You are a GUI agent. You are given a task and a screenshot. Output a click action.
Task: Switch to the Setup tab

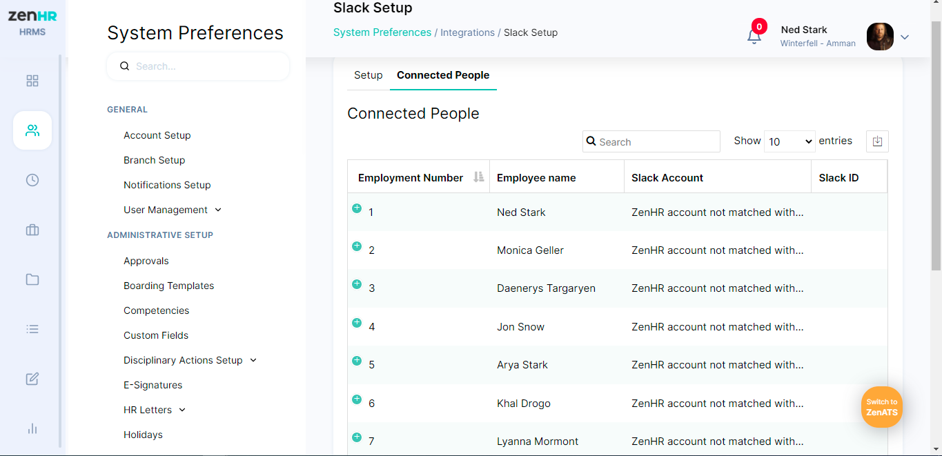(x=368, y=75)
